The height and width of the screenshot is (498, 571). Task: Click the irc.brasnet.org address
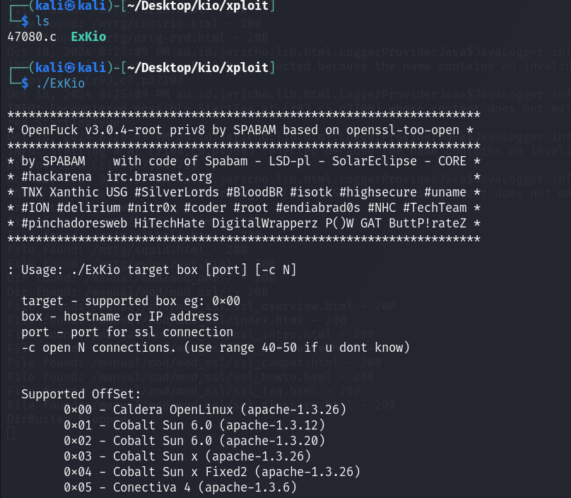pyautogui.click(x=159, y=177)
